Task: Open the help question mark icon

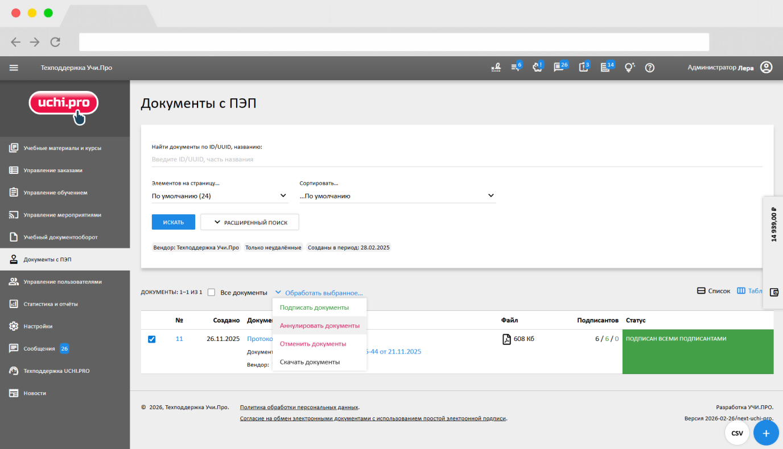Action: 650,68
